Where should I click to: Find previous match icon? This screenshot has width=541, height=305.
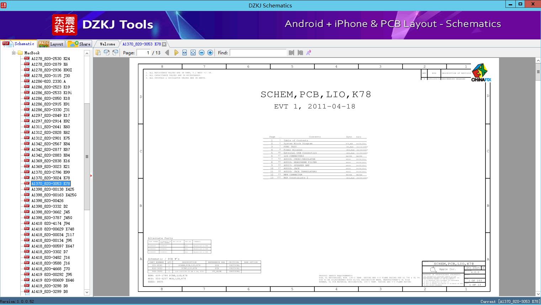coord(292,53)
